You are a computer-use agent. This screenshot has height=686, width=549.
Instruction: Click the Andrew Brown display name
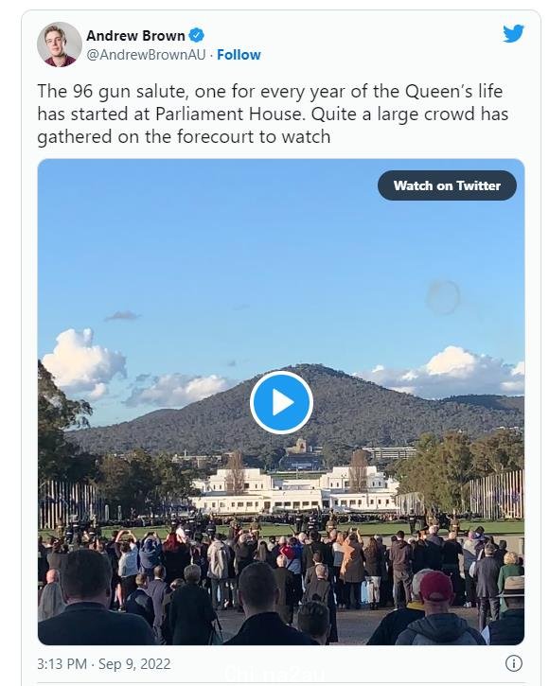[135, 35]
